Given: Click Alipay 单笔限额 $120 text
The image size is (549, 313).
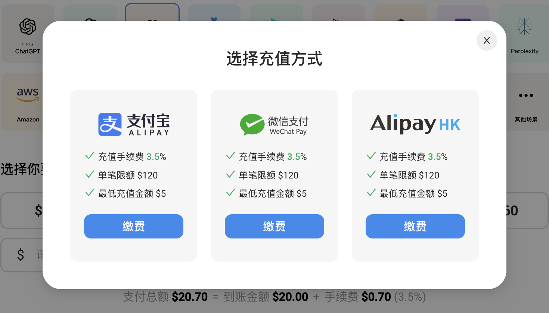Looking at the screenshot, I should 128,175.
